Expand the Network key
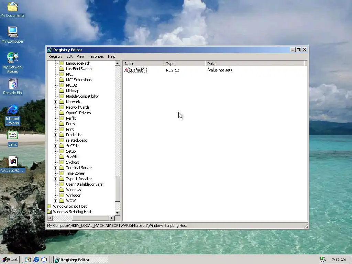 click(55, 102)
